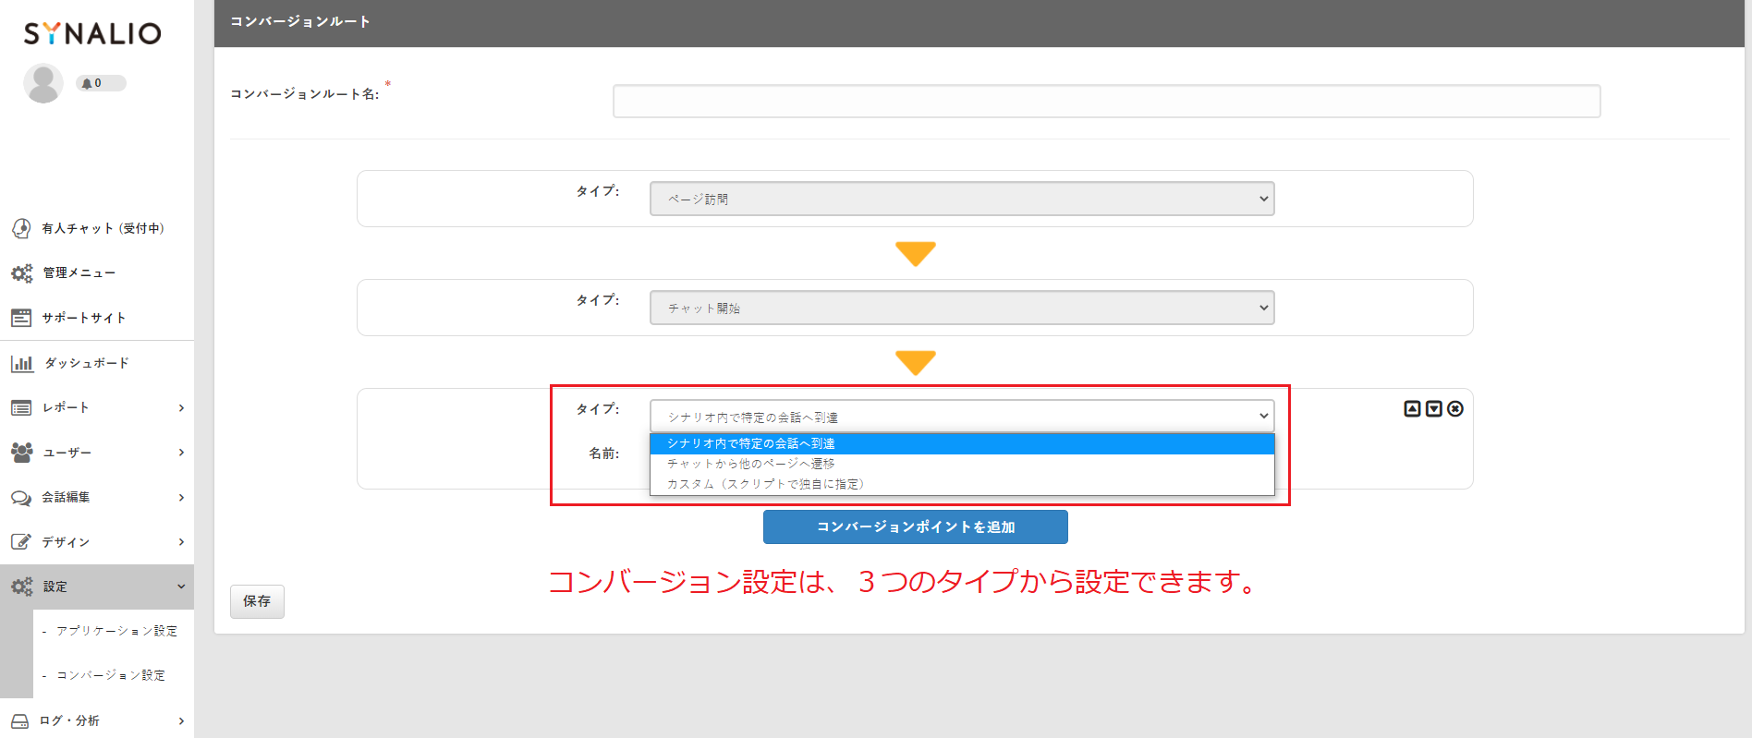
Task: Click the headset icon for 有人チャット
Action: pyautogui.click(x=21, y=228)
